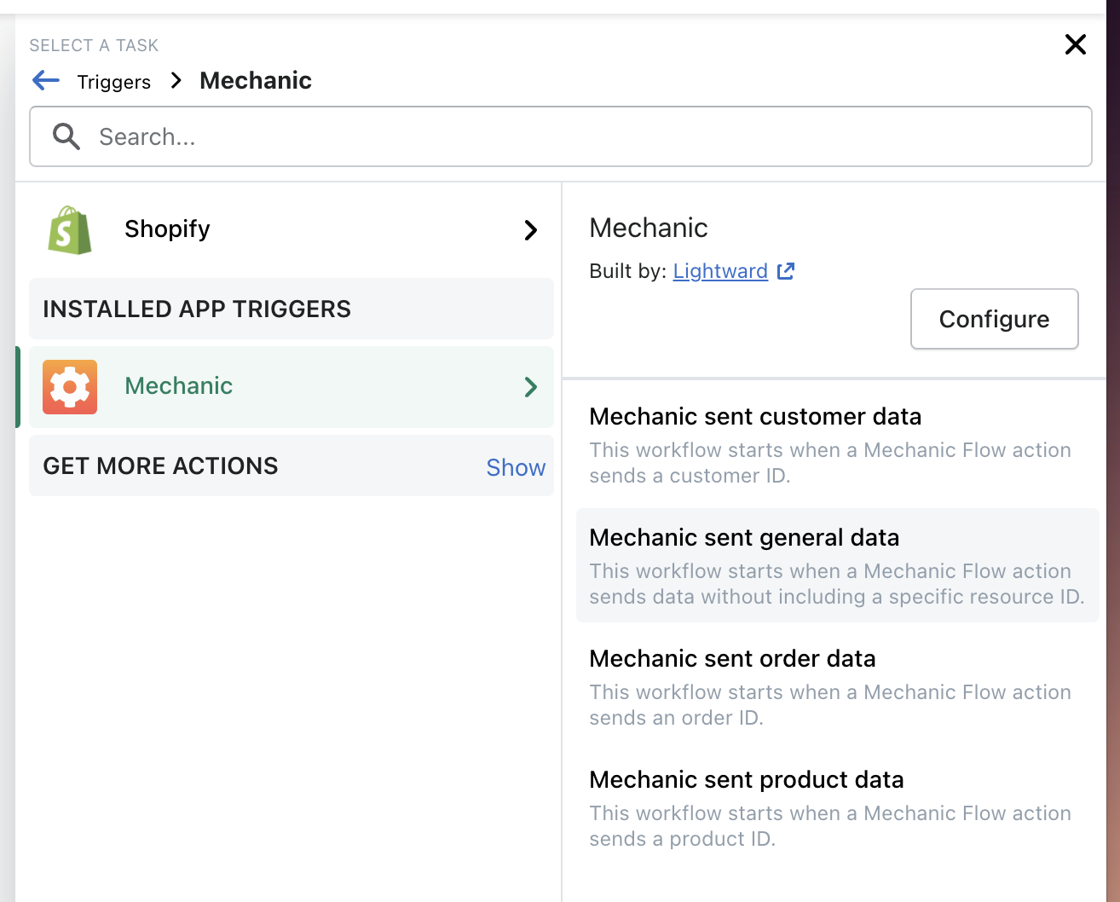Viewport: 1120px width, 902px height.
Task: Select the Mechanic sent general data trigger
Action: (x=744, y=537)
